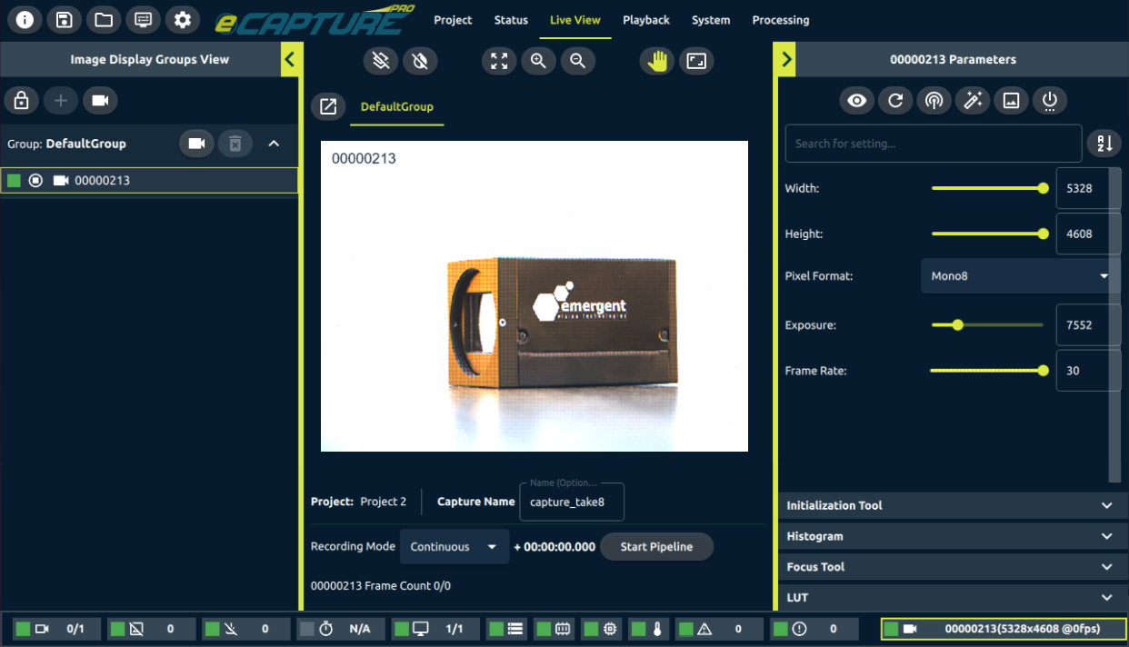The width and height of the screenshot is (1129, 647).
Task: Click the refresh parameters icon
Action: (895, 100)
